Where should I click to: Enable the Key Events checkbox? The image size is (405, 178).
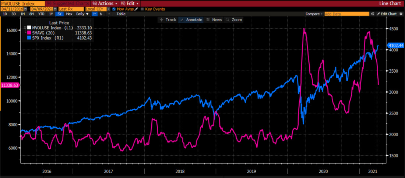(142, 9)
